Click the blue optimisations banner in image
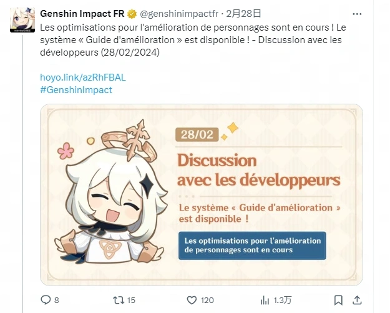Image resolution: width=390 pixels, height=313 pixels. tap(252, 246)
